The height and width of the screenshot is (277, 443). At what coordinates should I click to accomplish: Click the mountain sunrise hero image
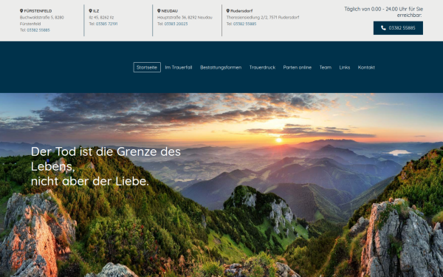(x=221, y=185)
